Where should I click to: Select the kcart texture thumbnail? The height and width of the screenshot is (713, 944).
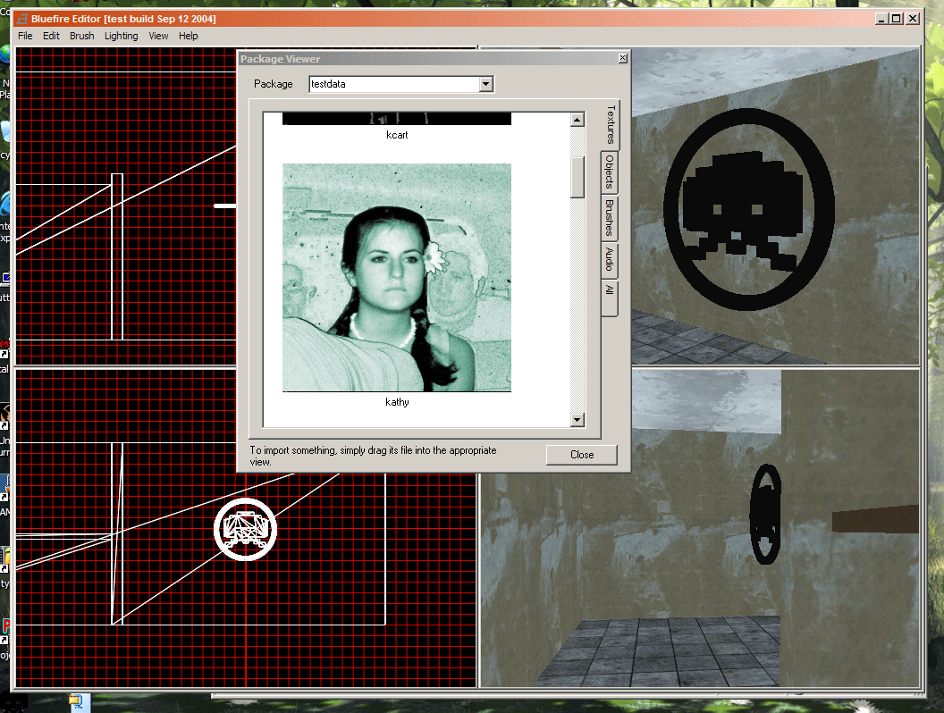point(397,119)
